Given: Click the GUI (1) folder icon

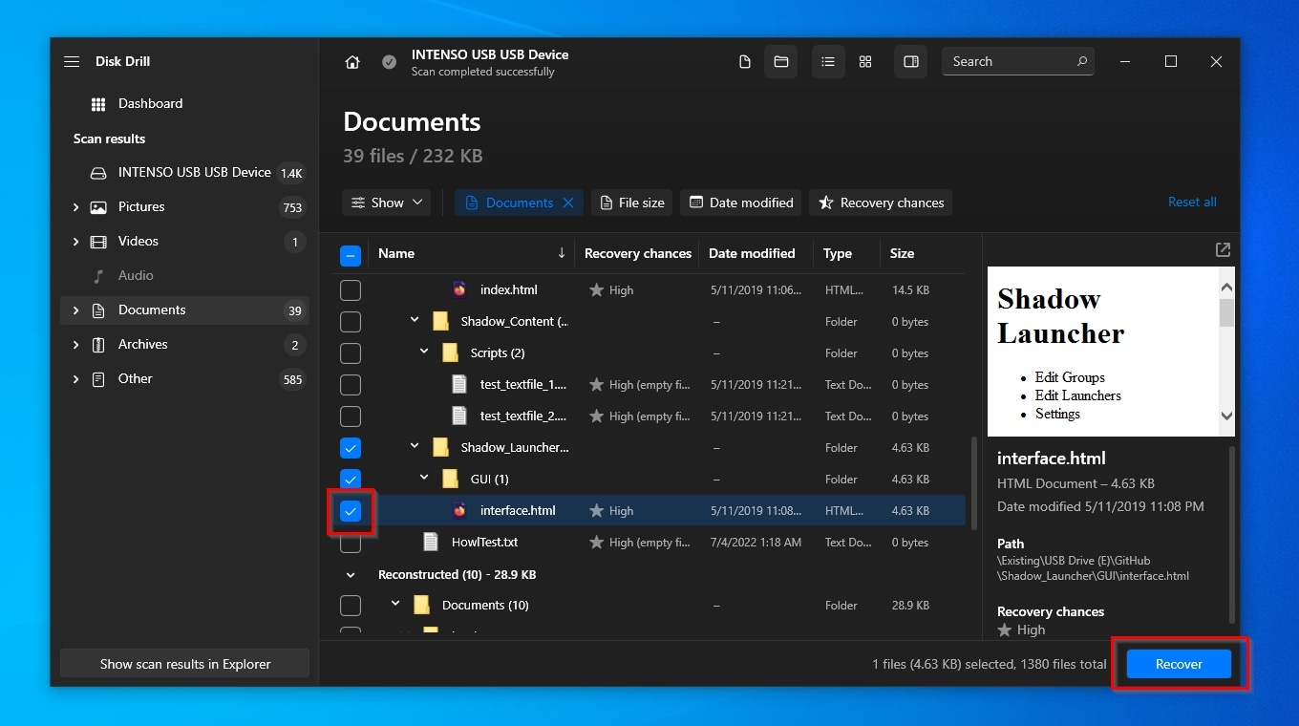Looking at the screenshot, I should (x=450, y=479).
